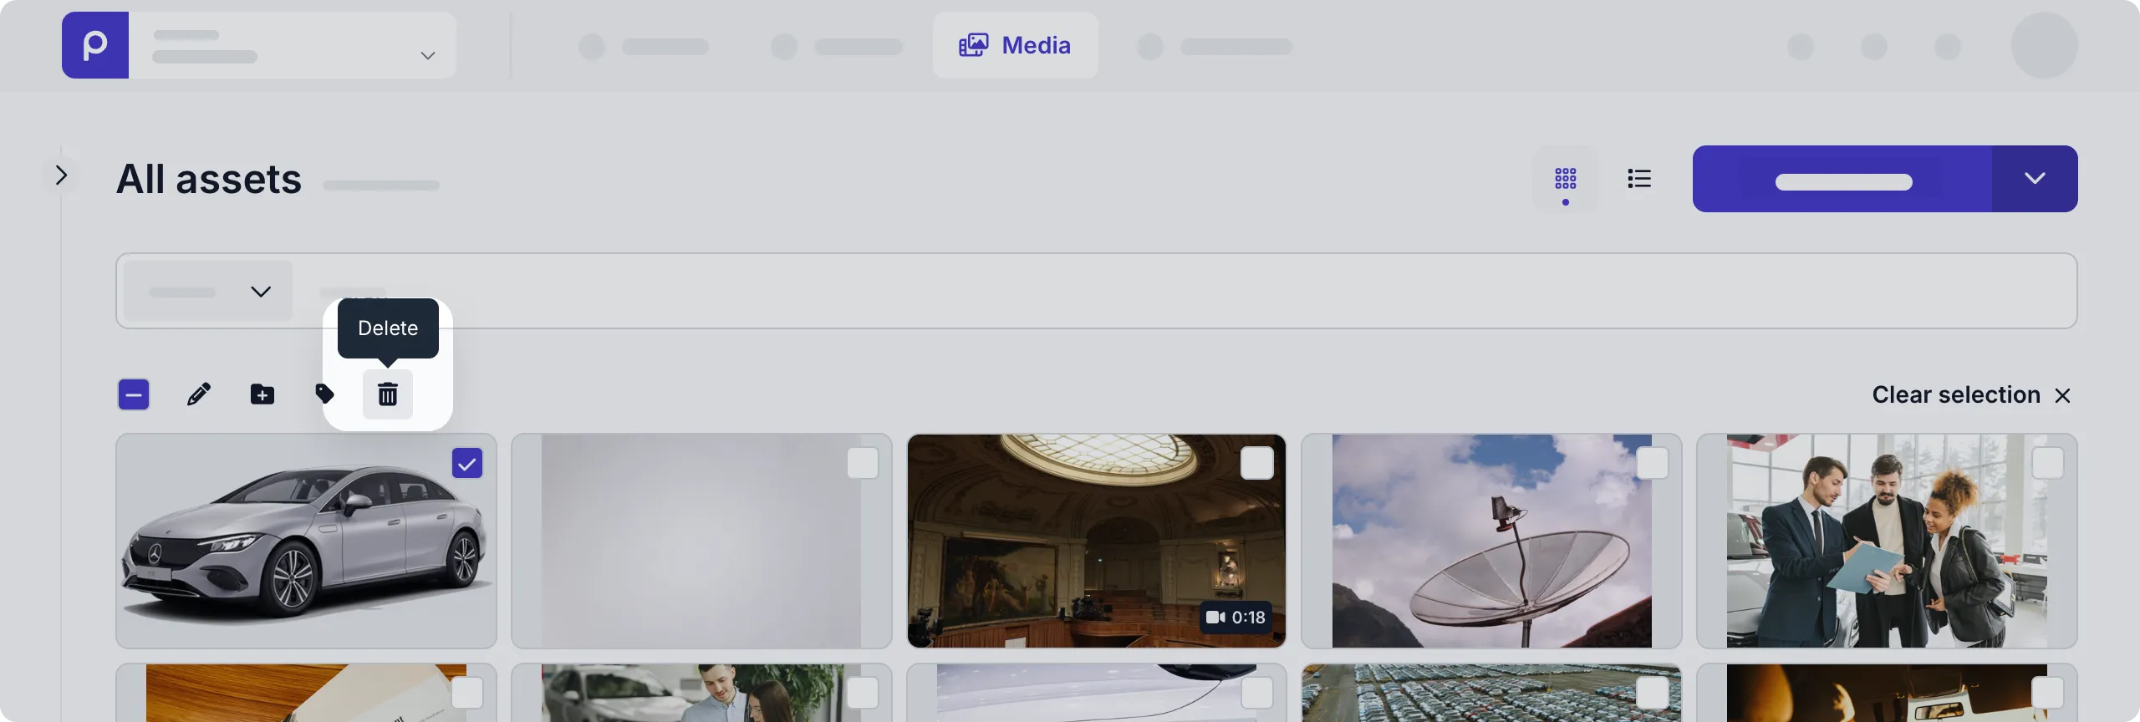Select the parked cars lot checkbox
The width and height of the screenshot is (2140, 722).
tap(1653, 693)
